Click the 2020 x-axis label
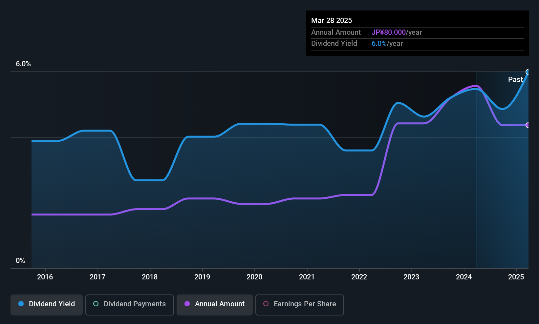Screen dimensions: 539x324 pyautogui.click(x=254, y=277)
